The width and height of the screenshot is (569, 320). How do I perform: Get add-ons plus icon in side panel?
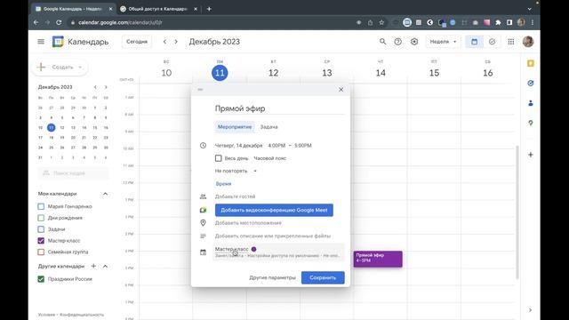coord(531,155)
